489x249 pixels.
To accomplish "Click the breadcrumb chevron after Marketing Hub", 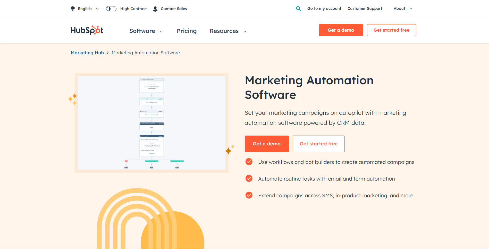I will [x=107, y=53].
